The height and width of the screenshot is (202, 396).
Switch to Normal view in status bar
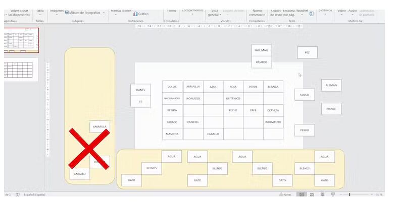pyautogui.click(x=302, y=194)
